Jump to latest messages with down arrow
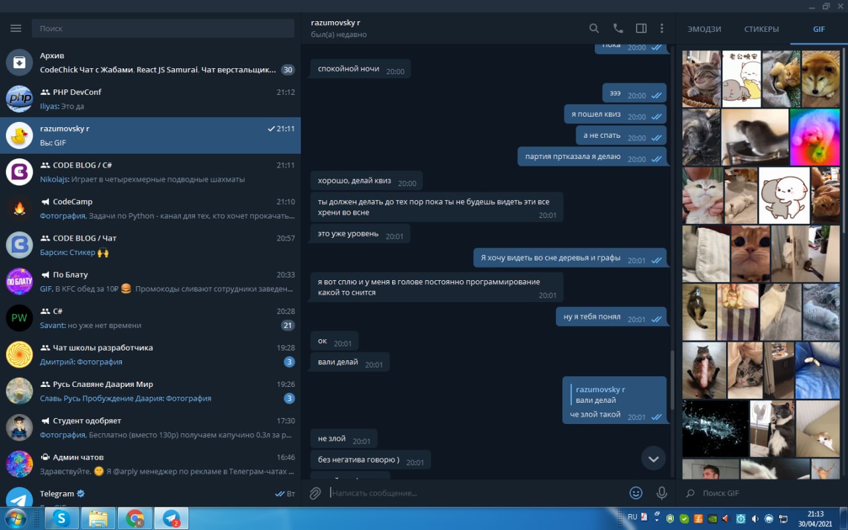 654,458
